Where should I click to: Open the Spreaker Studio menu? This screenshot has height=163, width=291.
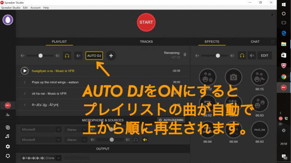(11, 8)
